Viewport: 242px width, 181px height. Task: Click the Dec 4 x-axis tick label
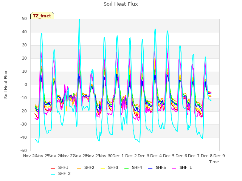coord(156,156)
